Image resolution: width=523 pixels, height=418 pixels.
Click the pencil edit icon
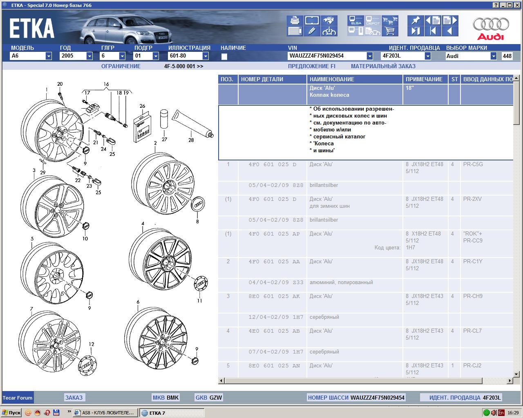(x=312, y=31)
